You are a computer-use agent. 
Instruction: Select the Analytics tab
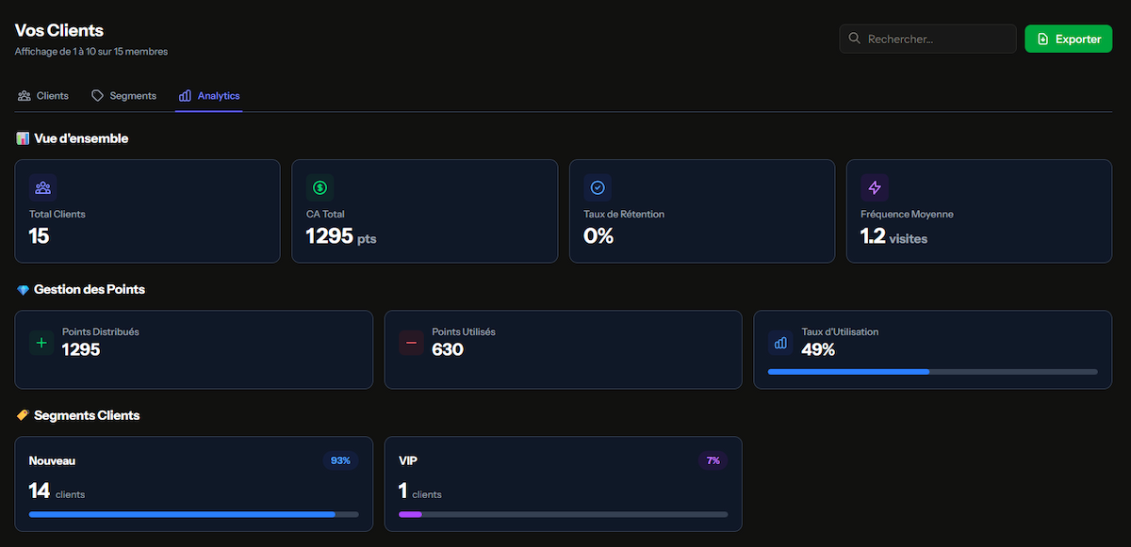coord(209,96)
